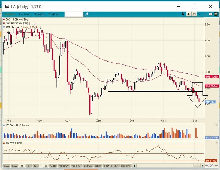Open the Ανάλυση menu
Viewport: 220px width, 170px height.
25,14
